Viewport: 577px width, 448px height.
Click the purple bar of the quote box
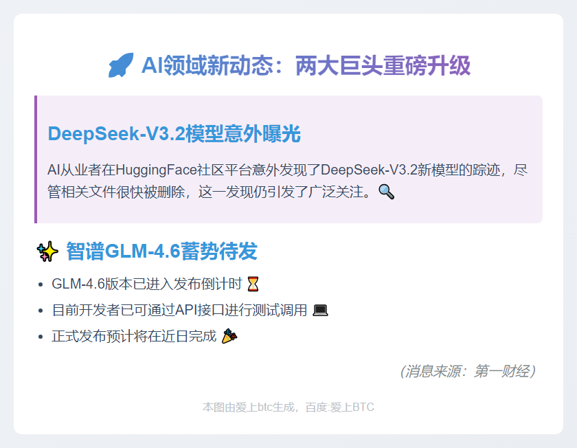click(36, 159)
